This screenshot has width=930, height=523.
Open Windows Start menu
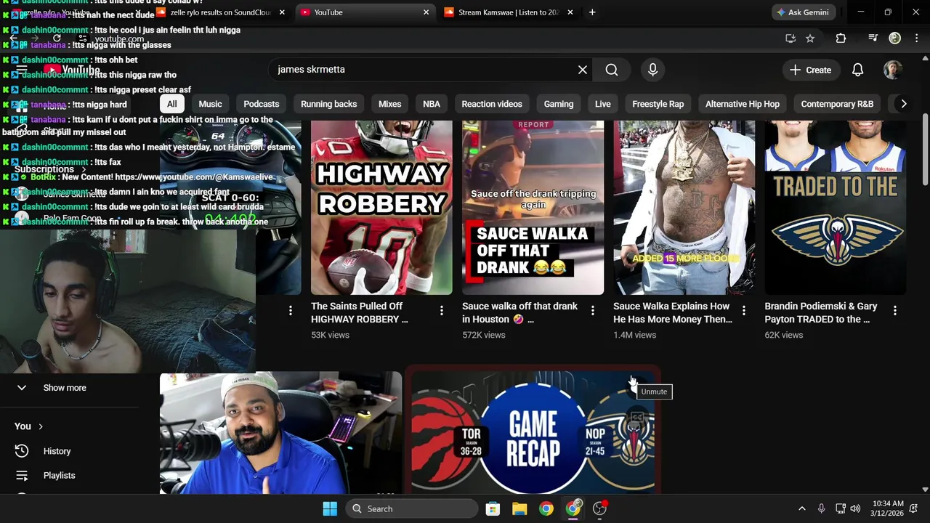click(330, 508)
